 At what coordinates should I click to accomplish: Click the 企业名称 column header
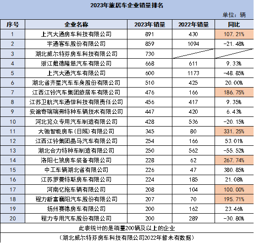tap(76, 24)
